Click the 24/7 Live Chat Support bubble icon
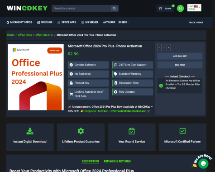Screen dimensions: 215x172 115,65
